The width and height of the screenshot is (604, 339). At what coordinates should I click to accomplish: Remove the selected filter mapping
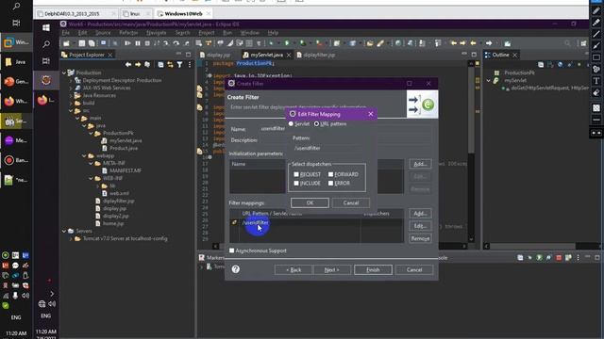(420, 238)
